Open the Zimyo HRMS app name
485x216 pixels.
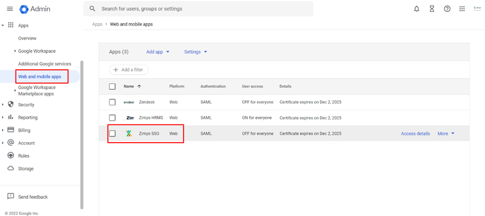151,118
